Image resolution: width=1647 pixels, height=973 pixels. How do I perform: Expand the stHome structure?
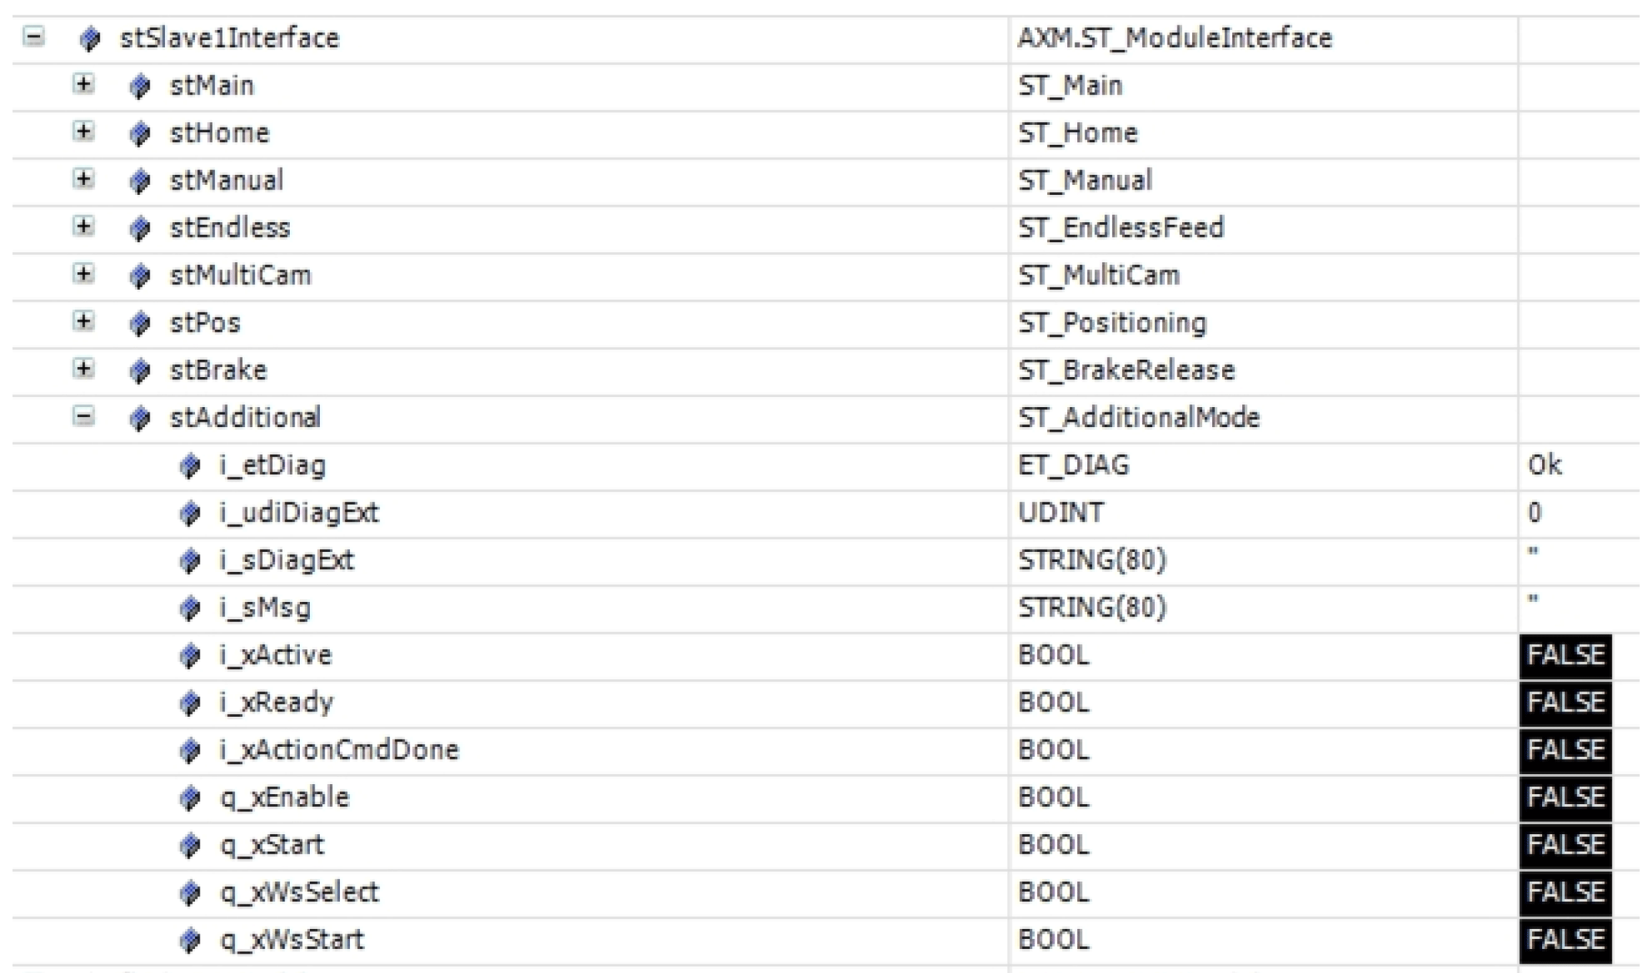tap(83, 131)
